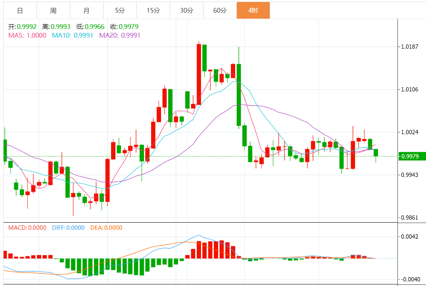Screen dimensions: 426x286
Task: Click the 0.9861 price axis label
Action: tap(410, 217)
